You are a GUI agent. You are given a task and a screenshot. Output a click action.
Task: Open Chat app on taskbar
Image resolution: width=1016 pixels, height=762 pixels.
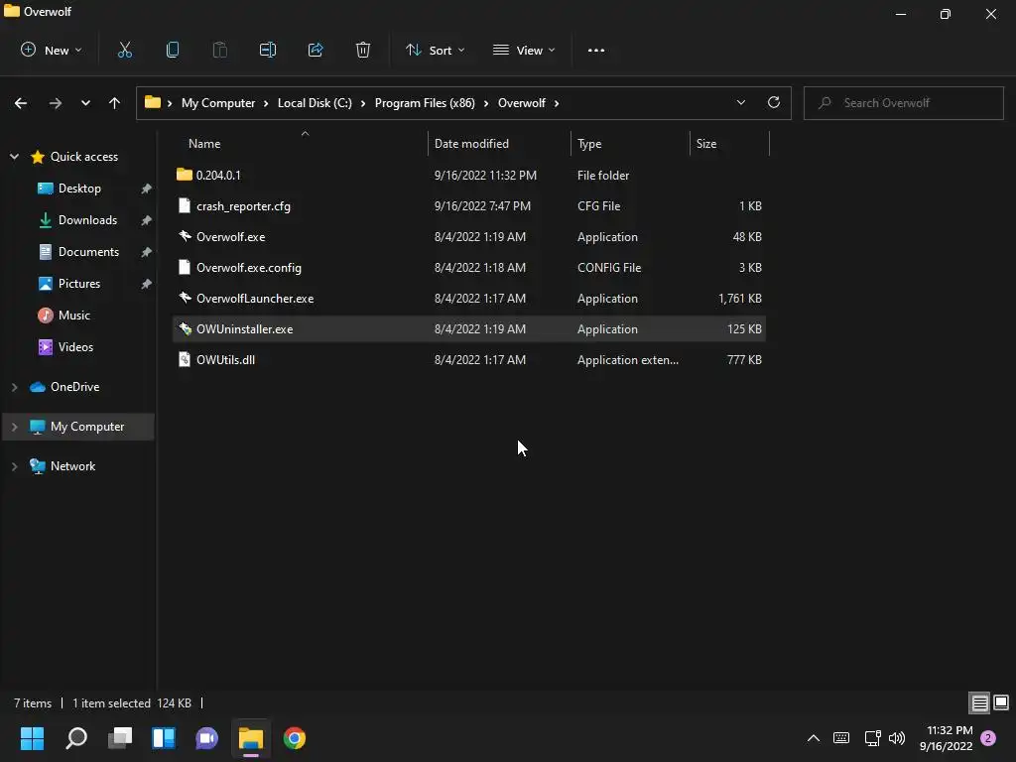point(207,738)
